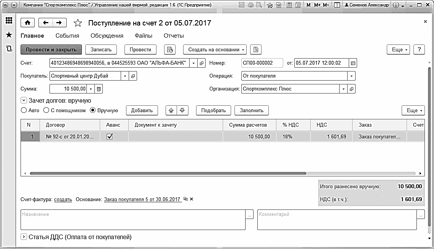Screen dimensions: 434x249
Task: Click title bar Save icon
Action: pyautogui.click(x=241, y=5)
